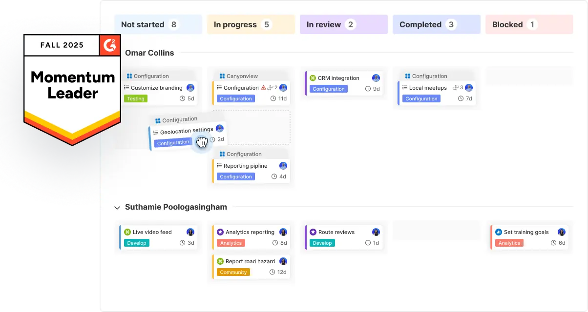Select the Blocked status header

point(529,24)
